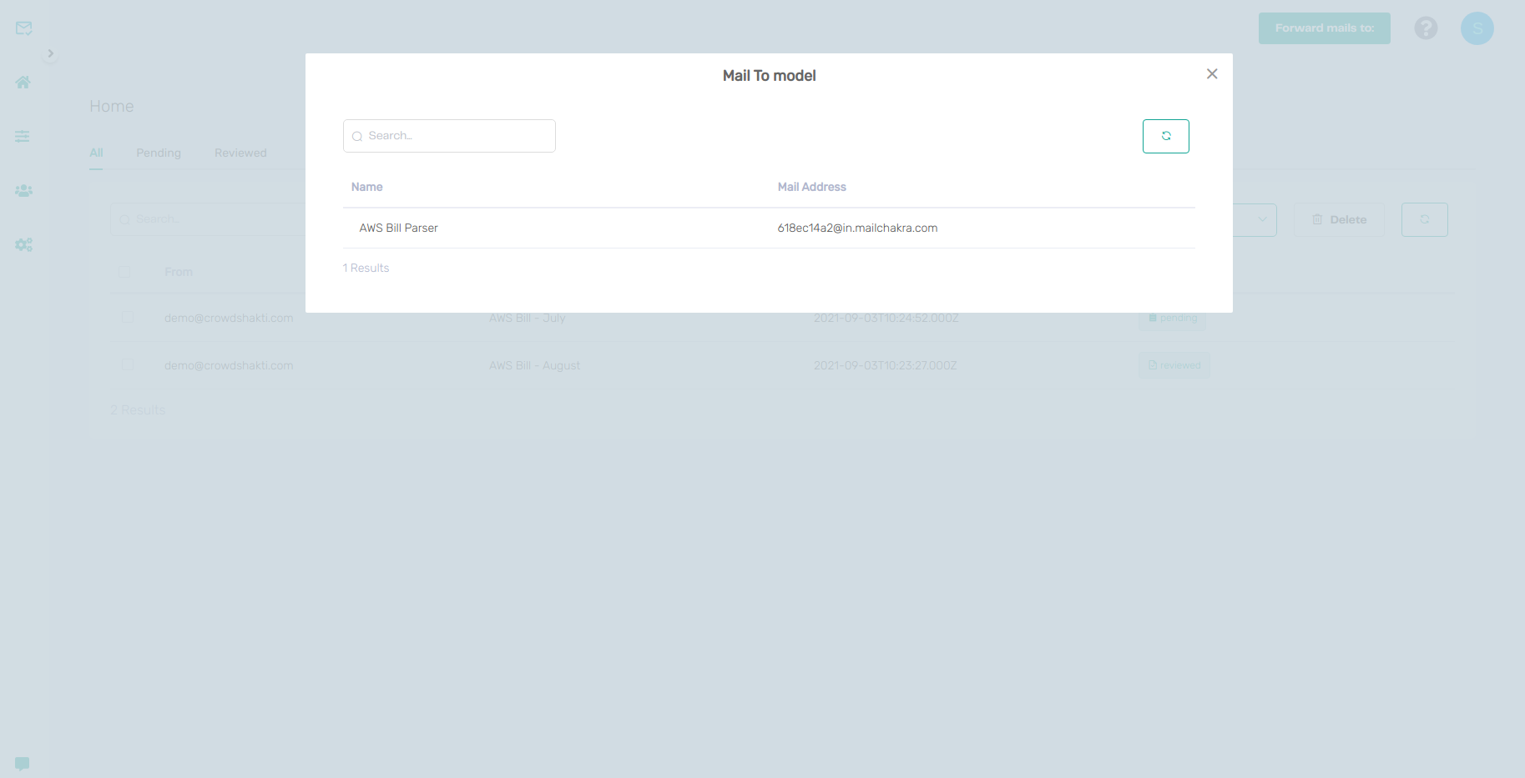
Task: Click the timestamp 2021-09-03T10:24:52.000Z
Action: pyautogui.click(x=886, y=318)
